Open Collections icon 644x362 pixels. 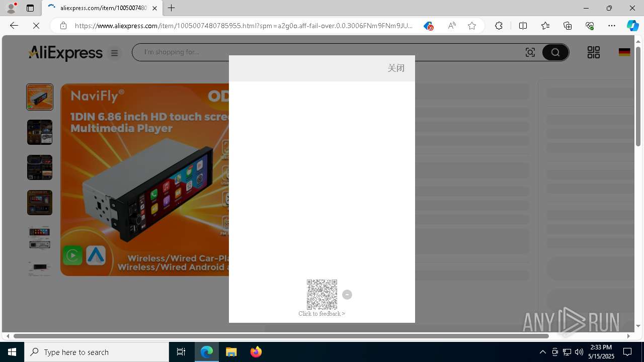(568, 26)
